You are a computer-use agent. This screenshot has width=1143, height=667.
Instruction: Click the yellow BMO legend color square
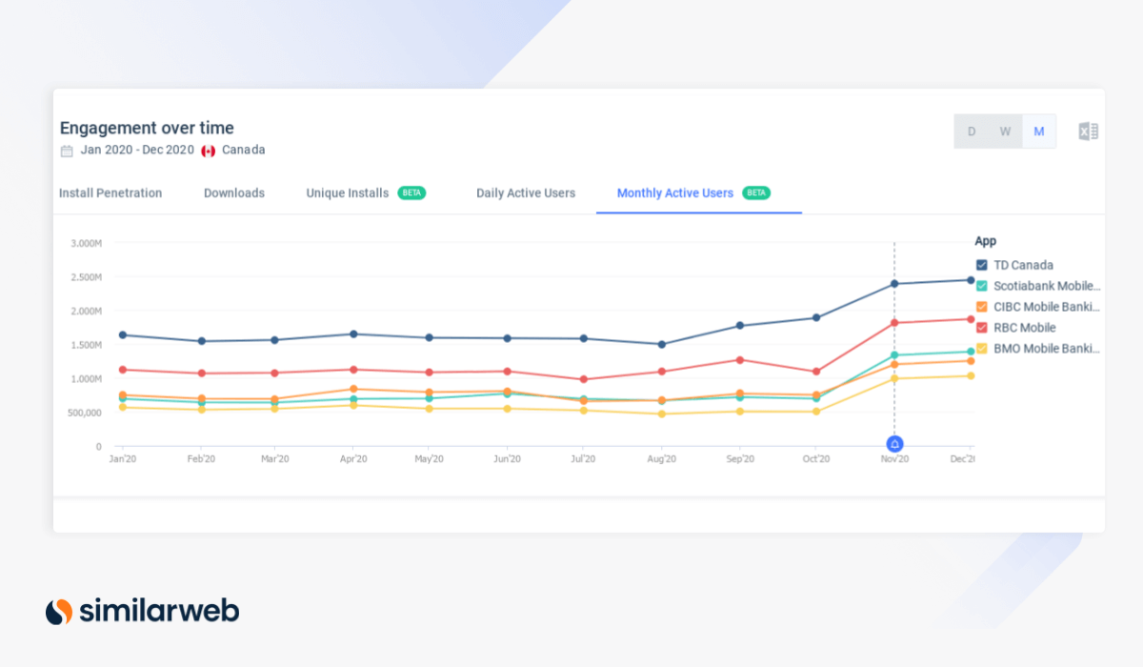point(982,348)
